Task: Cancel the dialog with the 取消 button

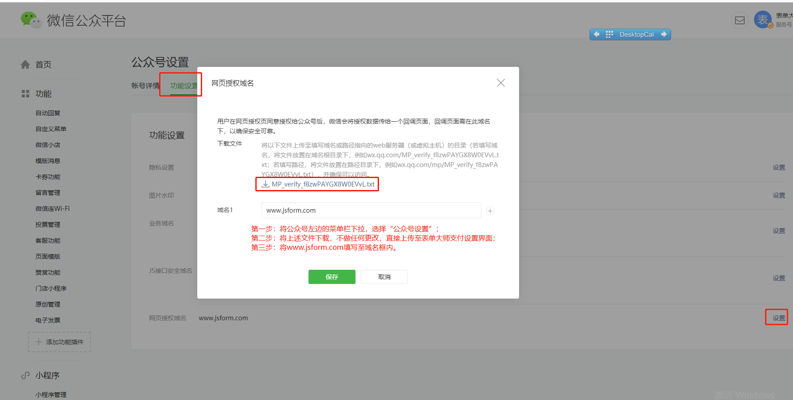Action: coord(384,277)
